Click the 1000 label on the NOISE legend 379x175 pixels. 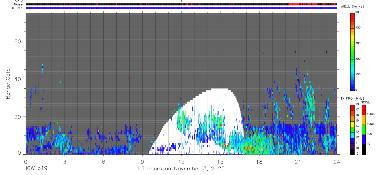point(371,124)
